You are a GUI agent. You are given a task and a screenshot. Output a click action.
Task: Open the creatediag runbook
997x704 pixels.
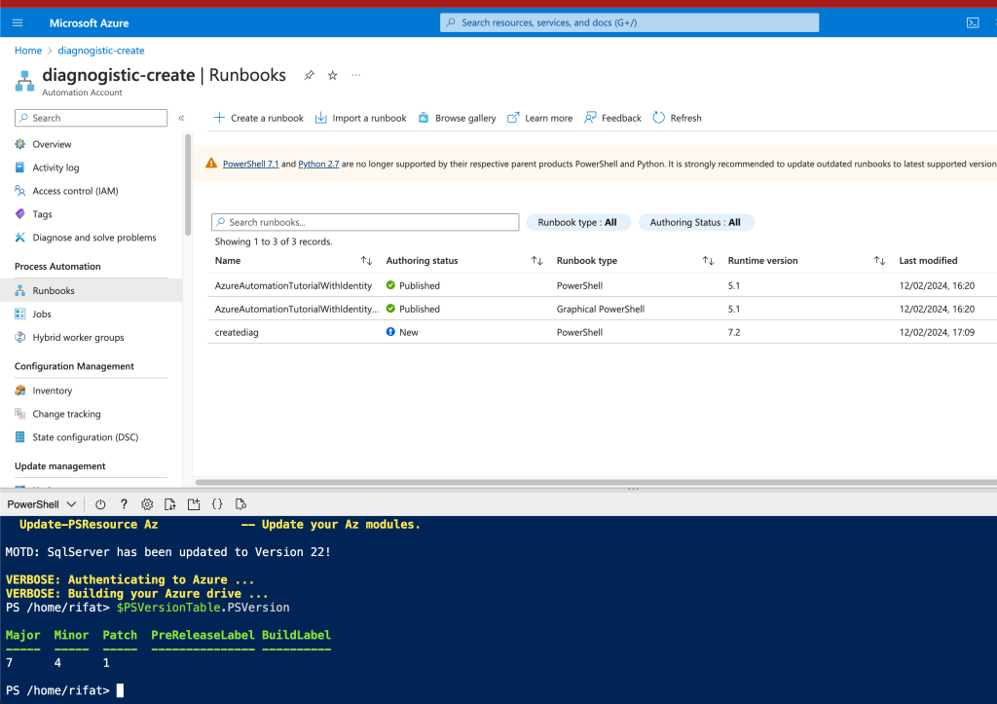237,332
